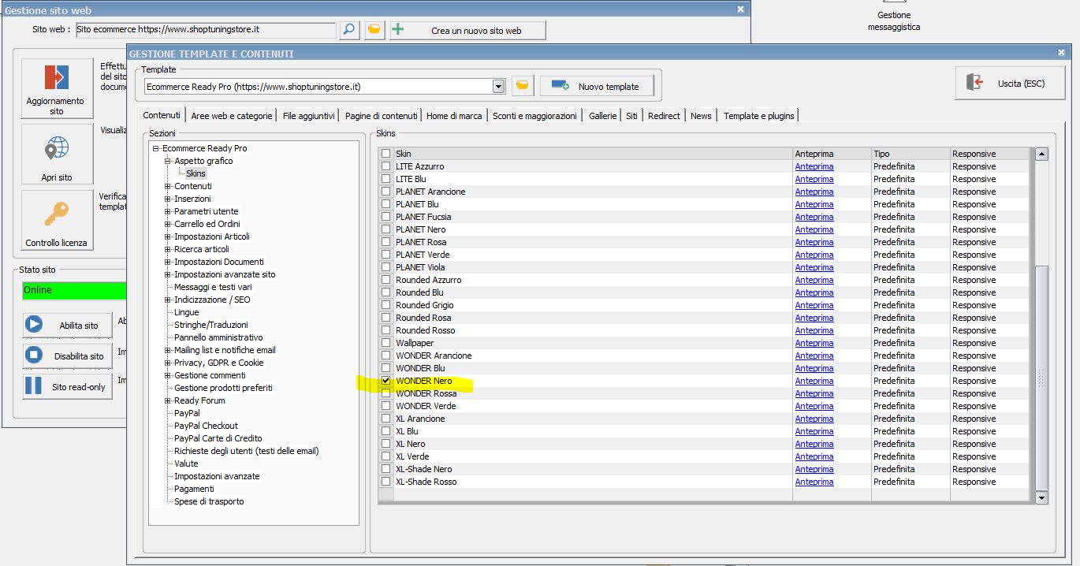Open the Template e plugins tab
The height and width of the screenshot is (566, 1080).
tap(759, 116)
